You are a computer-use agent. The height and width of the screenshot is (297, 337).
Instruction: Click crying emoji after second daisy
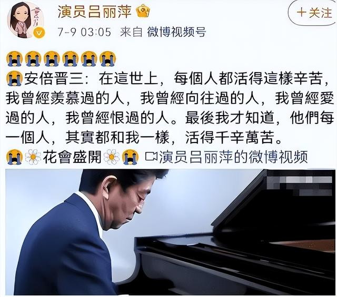point(130,157)
